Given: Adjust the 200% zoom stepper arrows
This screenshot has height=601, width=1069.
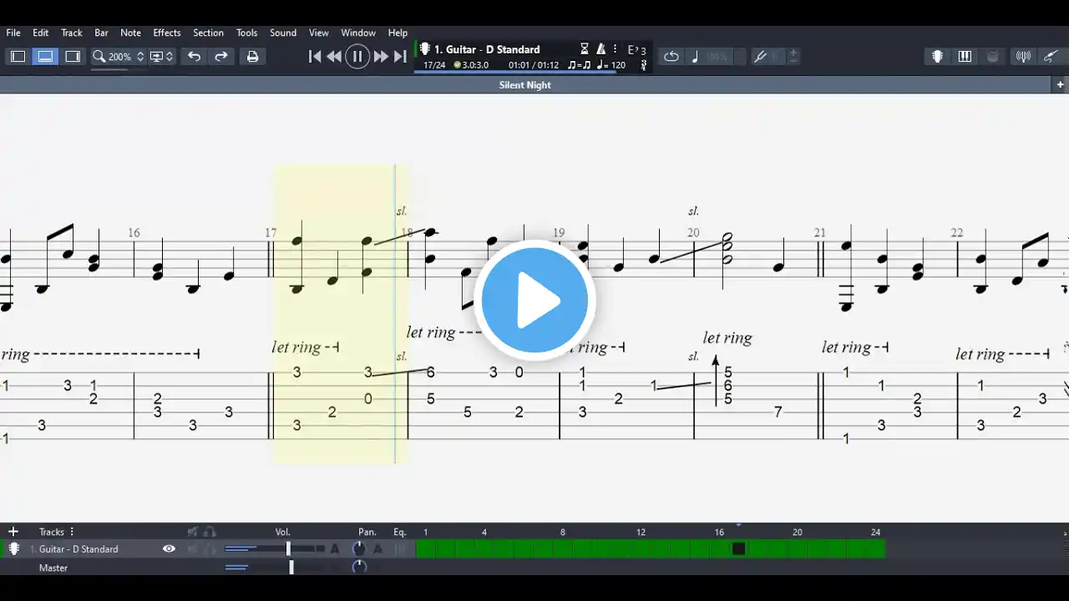Looking at the screenshot, I should (x=140, y=57).
